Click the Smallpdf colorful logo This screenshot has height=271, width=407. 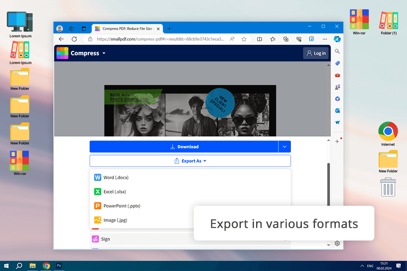coord(62,53)
